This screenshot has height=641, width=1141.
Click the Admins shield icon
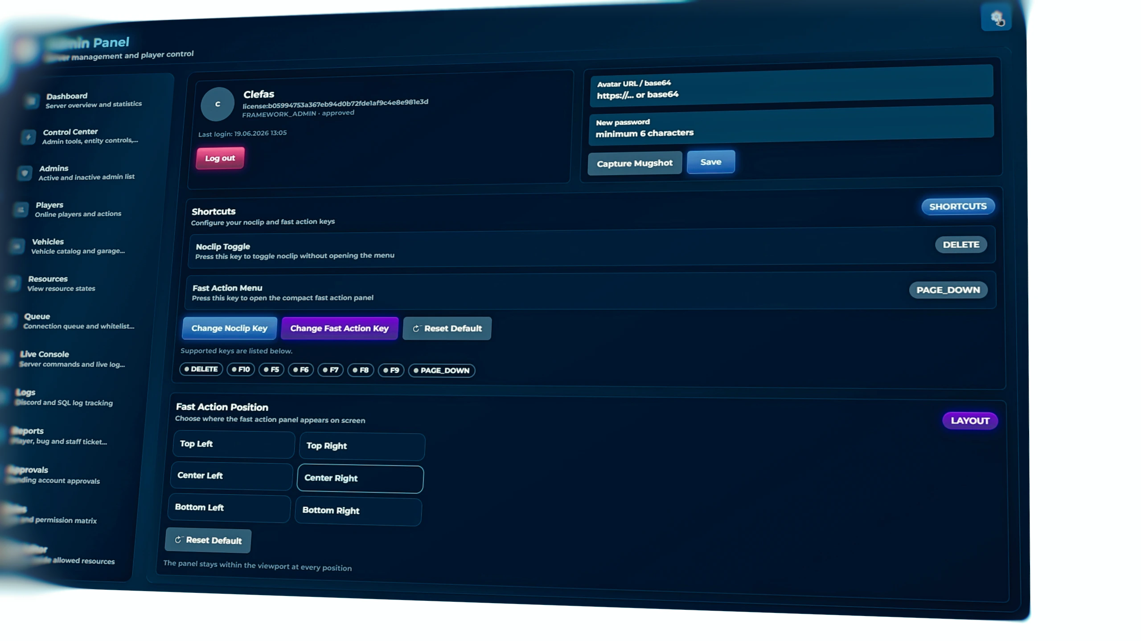click(x=25, y=173)
